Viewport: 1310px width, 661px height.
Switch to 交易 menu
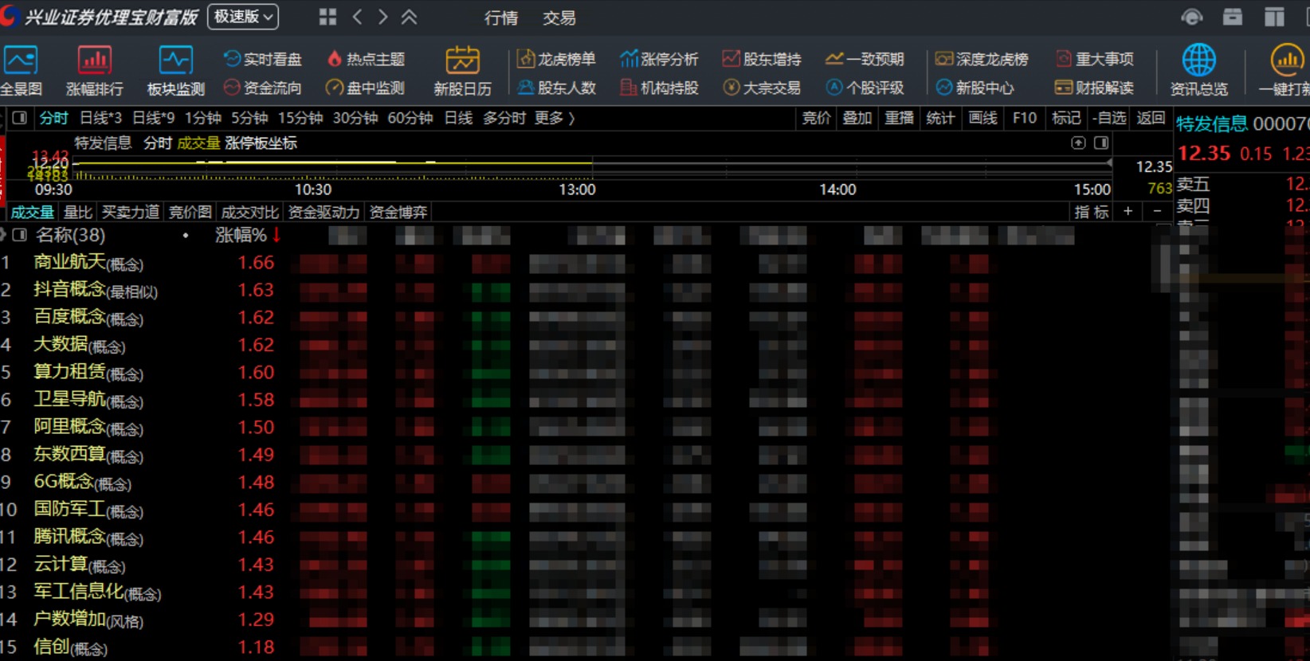coord(559,18)
